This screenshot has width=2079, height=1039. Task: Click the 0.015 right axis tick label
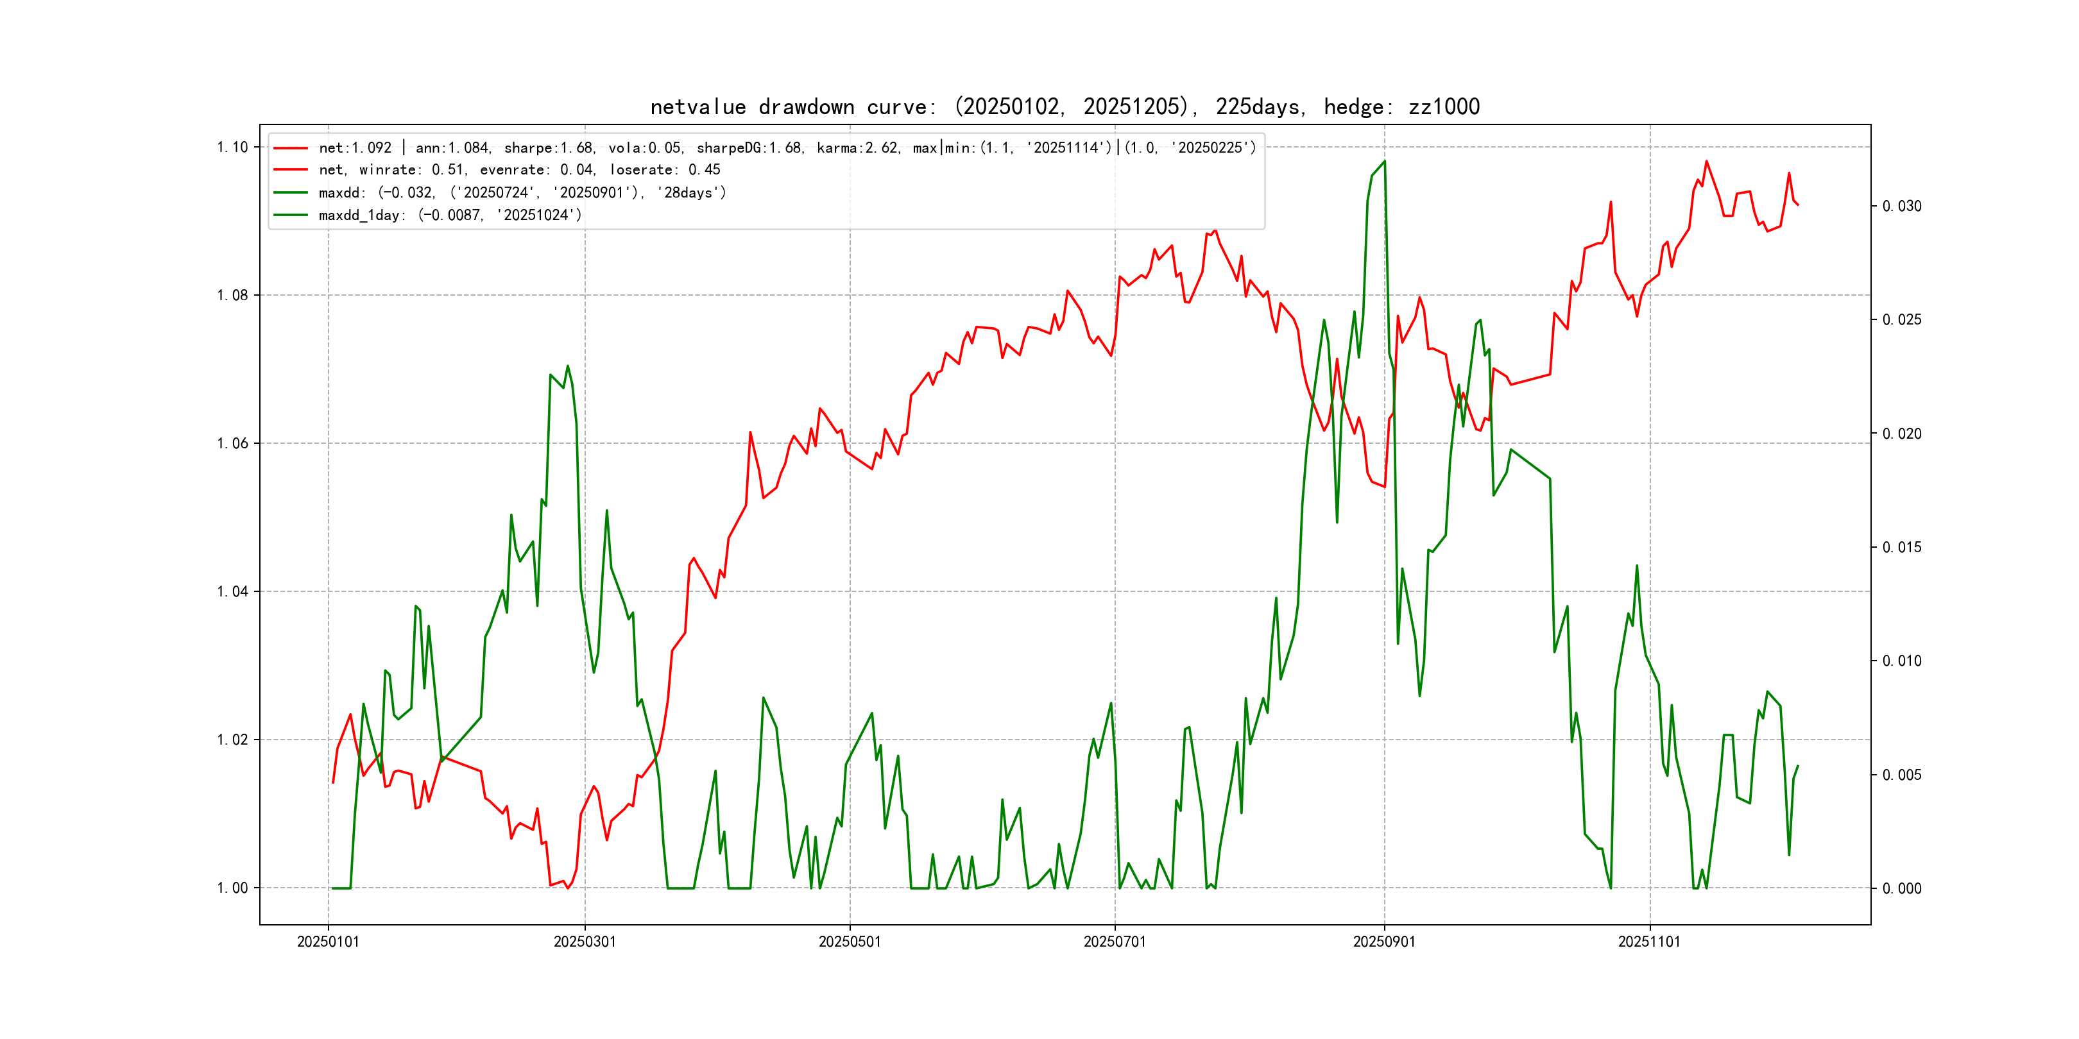(1901, 548)
